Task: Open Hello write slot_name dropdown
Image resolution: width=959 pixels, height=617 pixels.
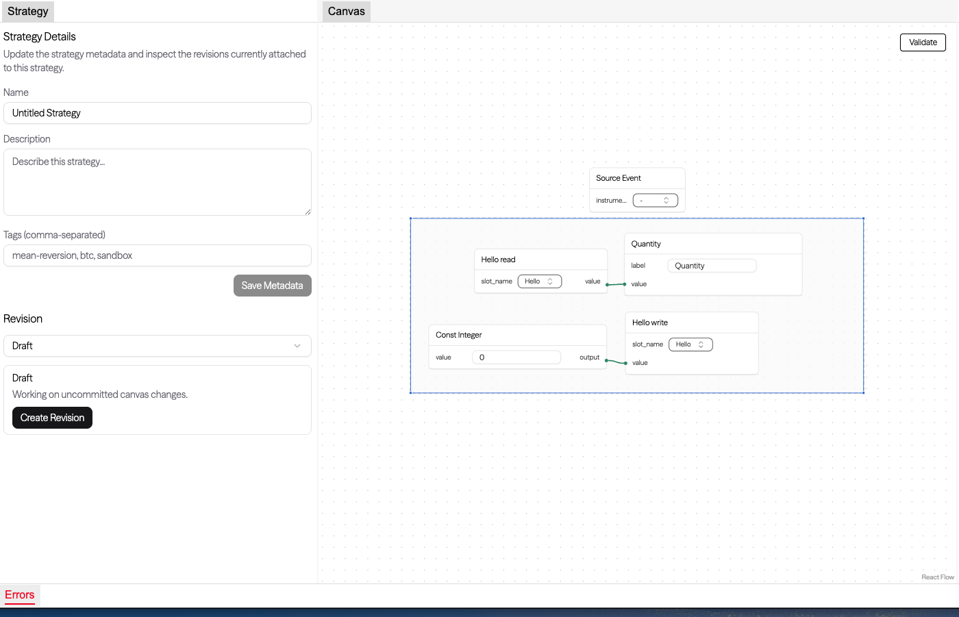Action: [690, 344]
